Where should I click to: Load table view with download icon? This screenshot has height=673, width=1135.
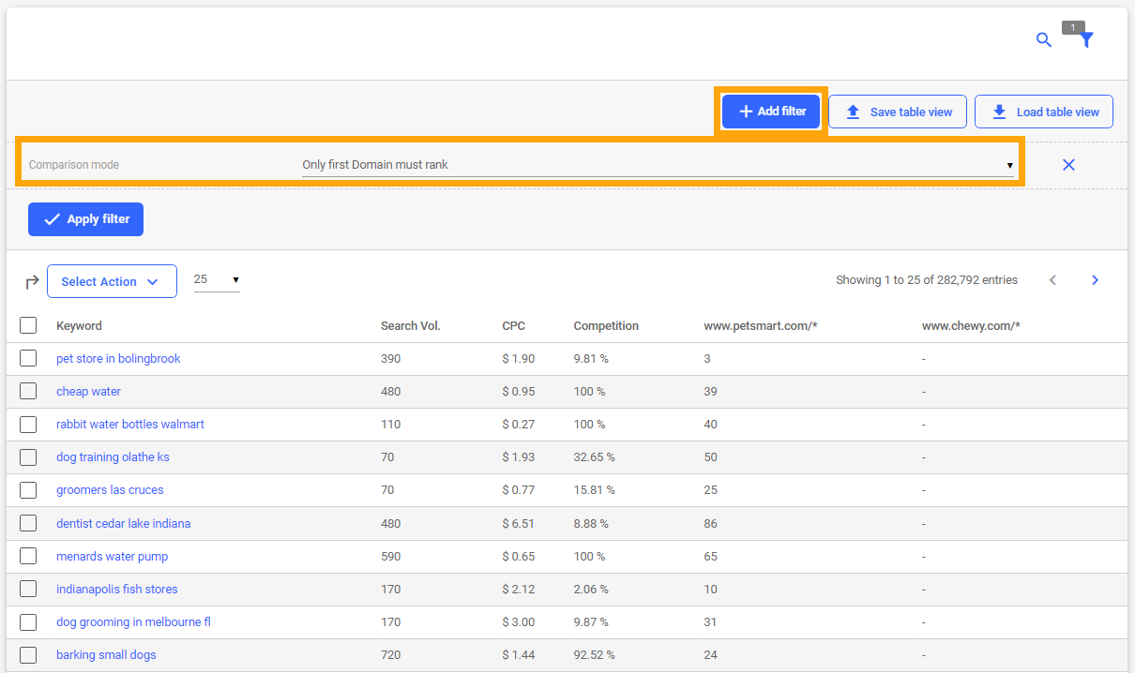1044,112
